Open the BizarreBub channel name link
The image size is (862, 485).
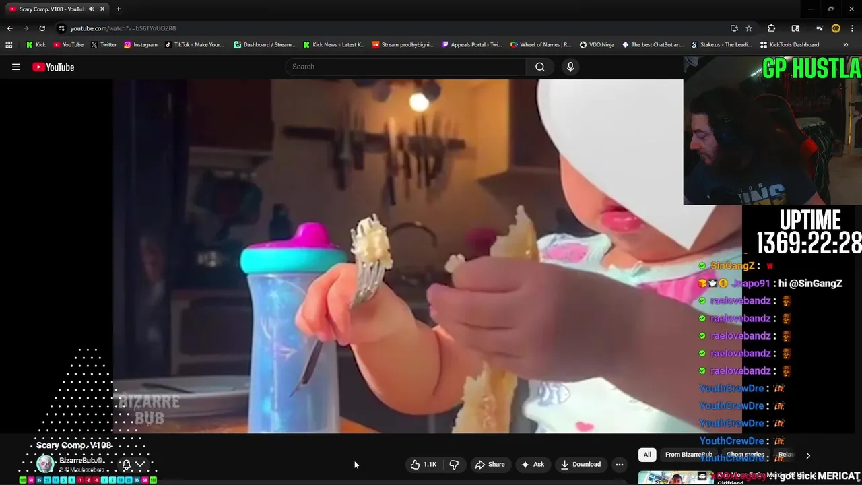tap(78, 461)
